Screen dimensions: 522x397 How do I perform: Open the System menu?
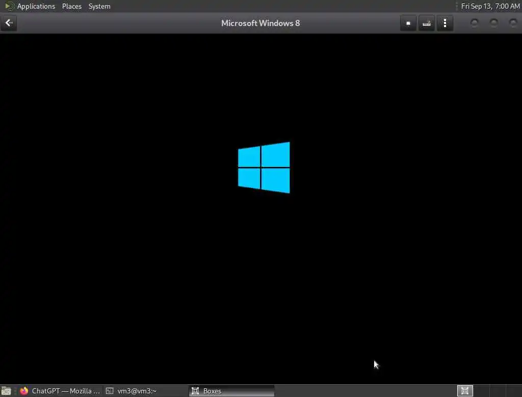click(99, 6)
